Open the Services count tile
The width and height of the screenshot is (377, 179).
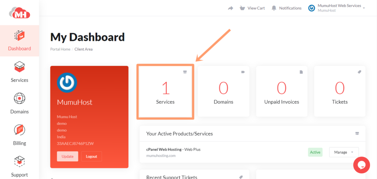coord(165,92)
